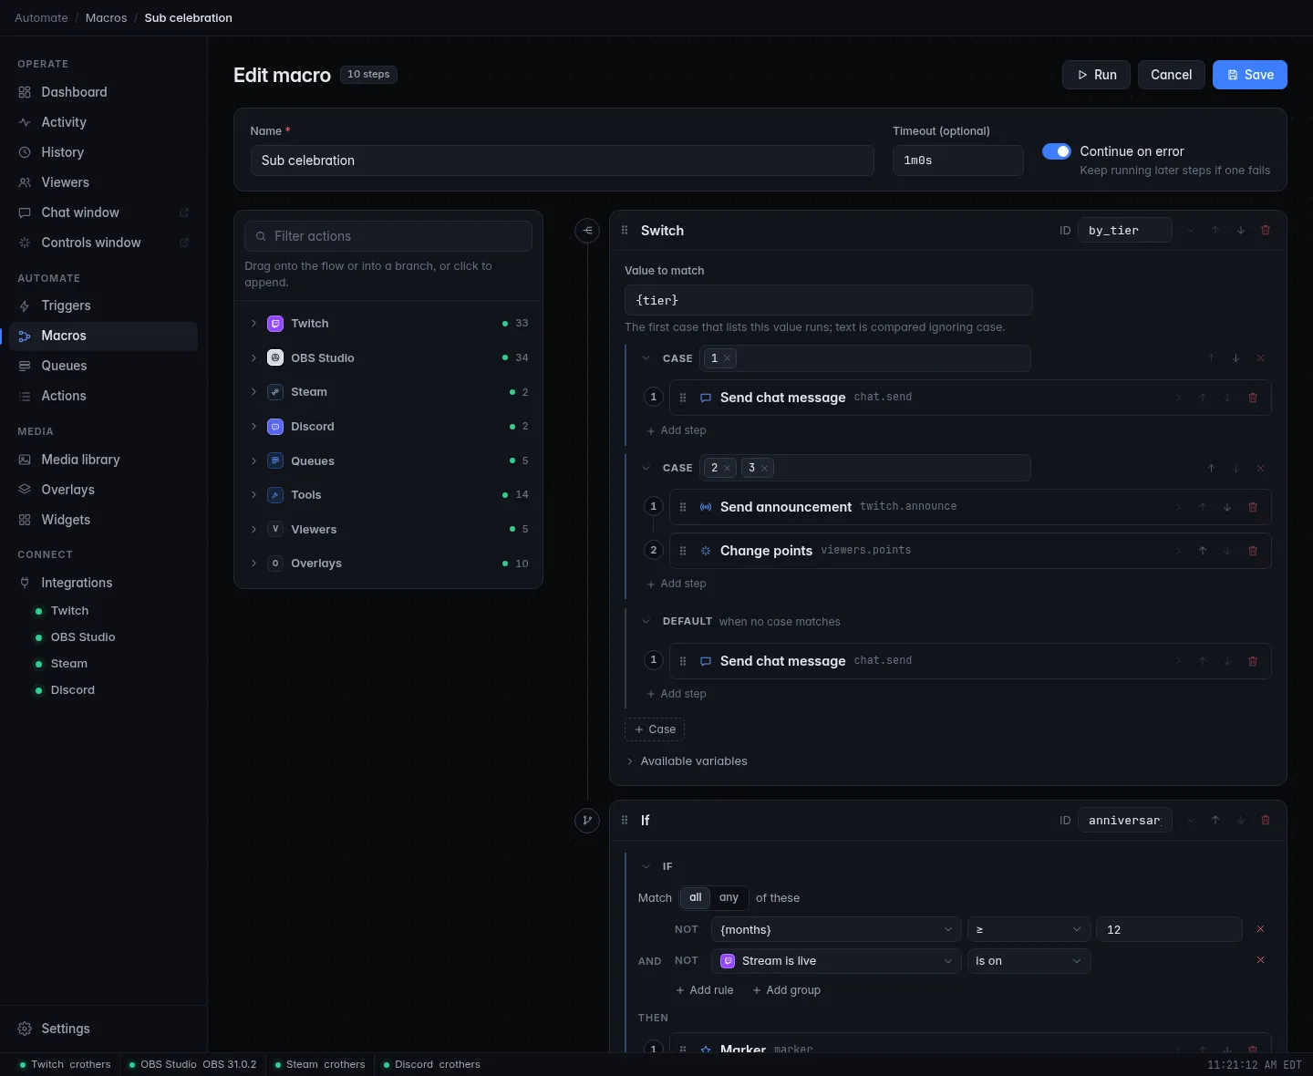Move the If block up
The height and width of the screenshot is (1076, 1313).
click(1215, 821)
